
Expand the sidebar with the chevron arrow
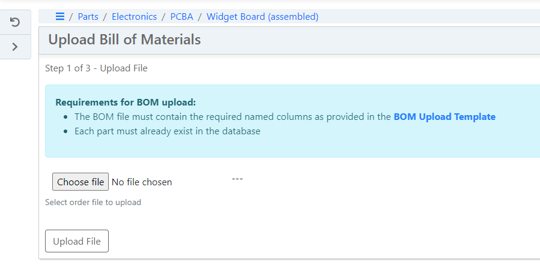15,46
